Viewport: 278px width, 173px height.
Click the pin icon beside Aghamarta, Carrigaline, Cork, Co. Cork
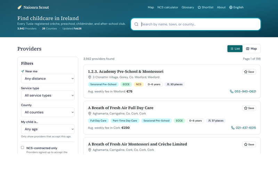[90, 150]
